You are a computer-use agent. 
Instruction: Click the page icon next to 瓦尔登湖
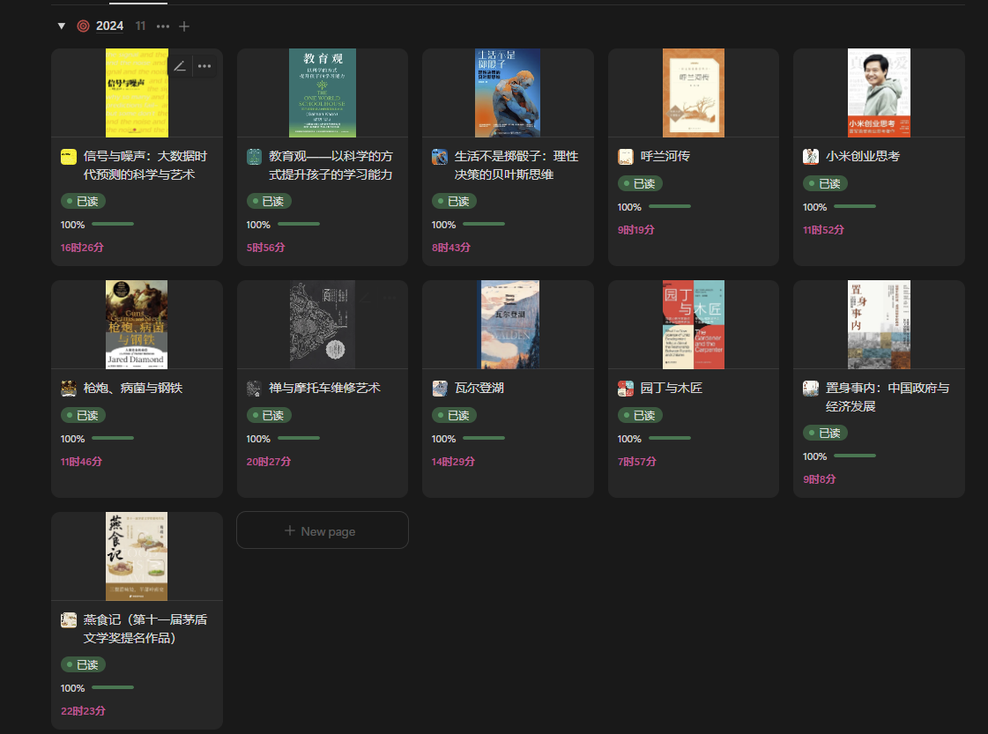point(440,389)
